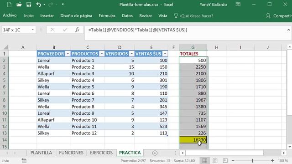Add a new sheet with plus icon

(x=155, y=153)
